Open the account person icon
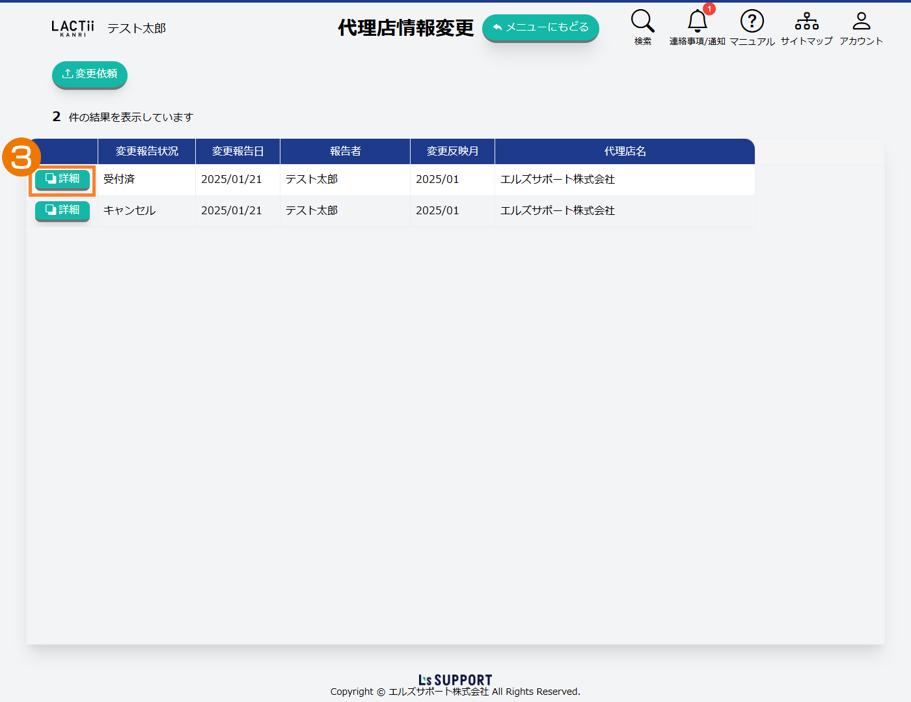The image size is (911, 702). 861,21
